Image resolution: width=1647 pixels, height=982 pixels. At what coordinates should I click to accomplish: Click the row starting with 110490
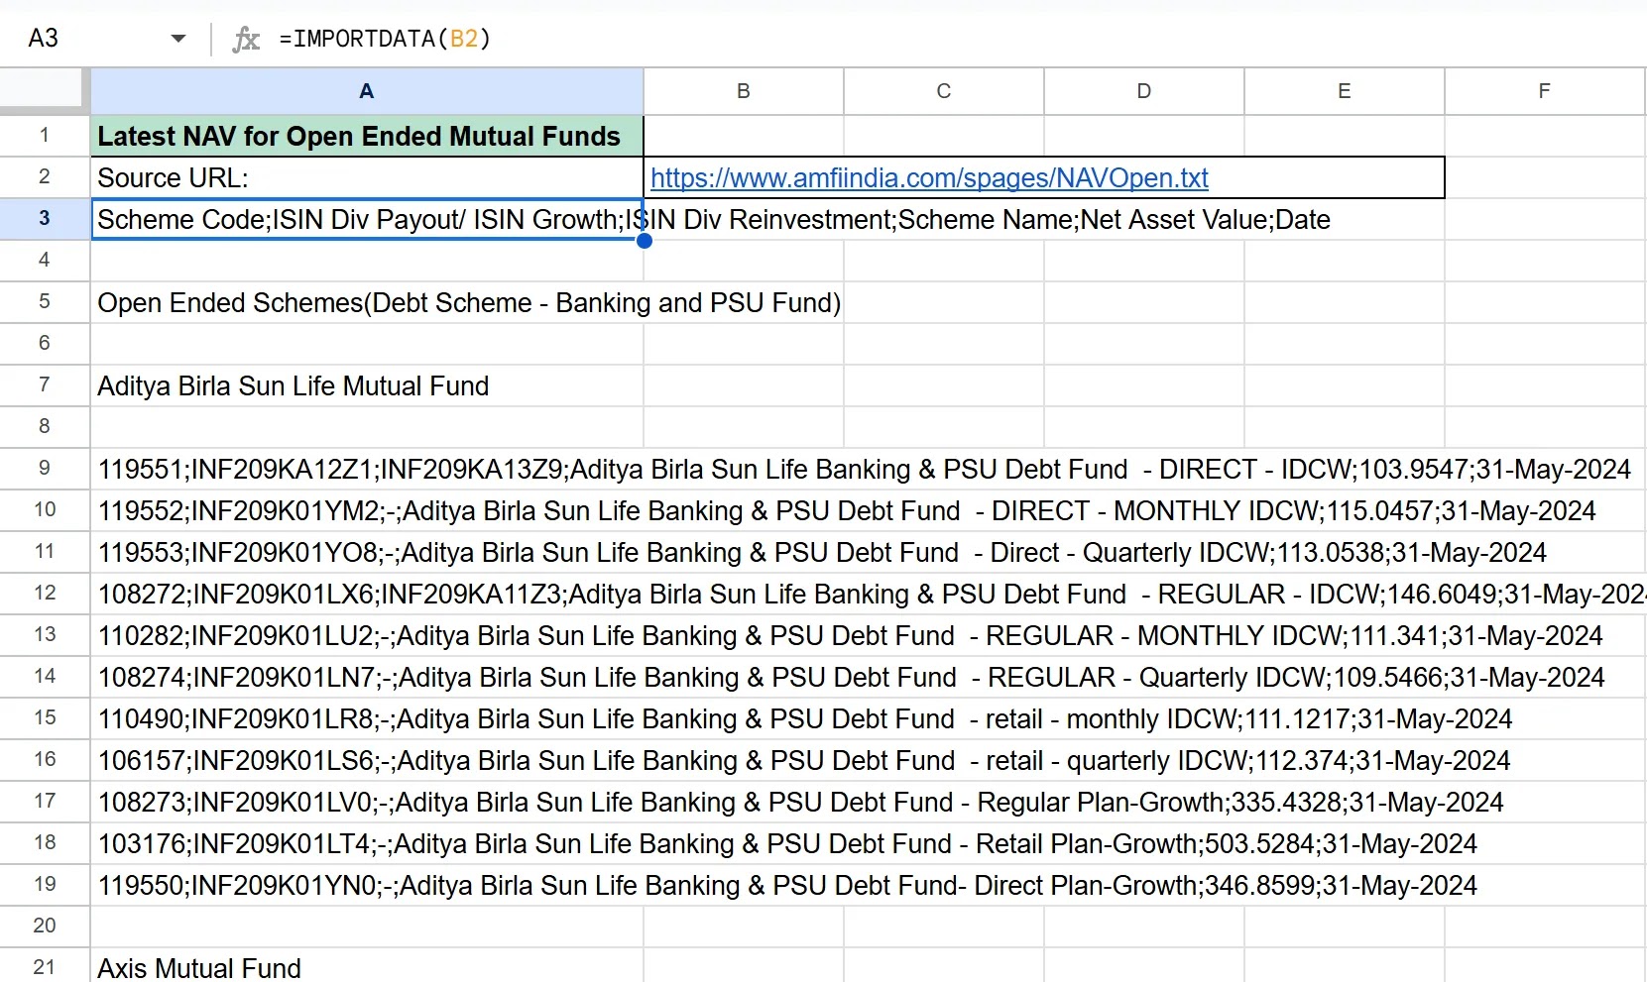pos(805,718)
